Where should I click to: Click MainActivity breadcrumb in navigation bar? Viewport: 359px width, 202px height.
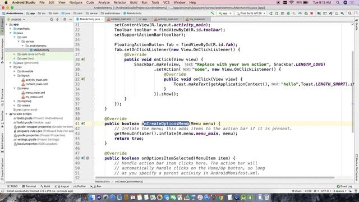(x=132, y=13)
